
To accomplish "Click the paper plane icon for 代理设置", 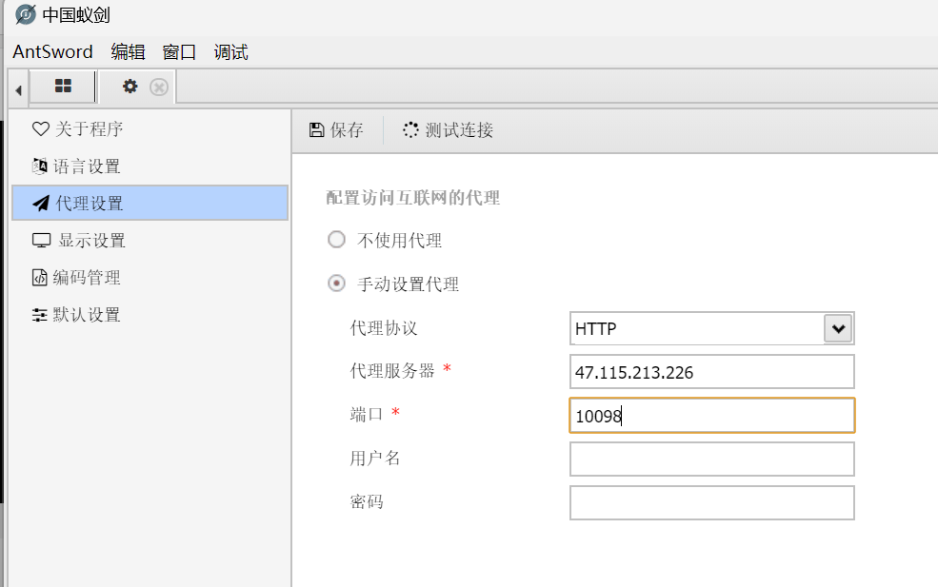I will 41,204.
